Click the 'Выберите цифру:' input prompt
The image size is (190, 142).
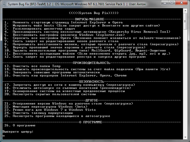18,132
